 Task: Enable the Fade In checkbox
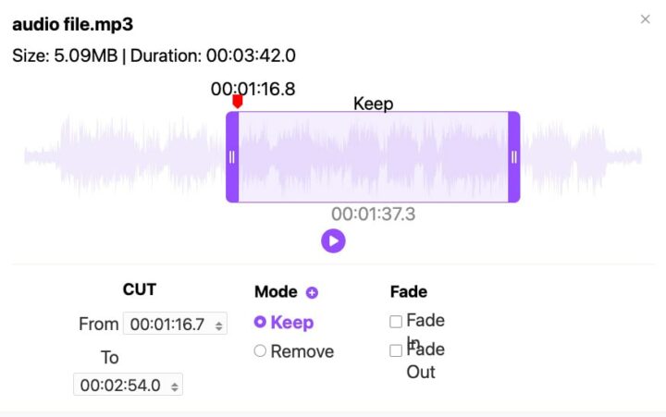click(x=396, y=322)
